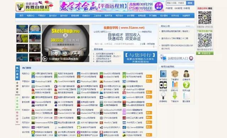Image resolution: width=227 pixels, height=138 pixels.
Task: Open 室内设计 in the blue navigation bar
Action: (x=53, y=16)
